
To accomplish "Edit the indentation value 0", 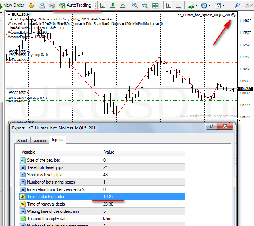I will [144, 189].
